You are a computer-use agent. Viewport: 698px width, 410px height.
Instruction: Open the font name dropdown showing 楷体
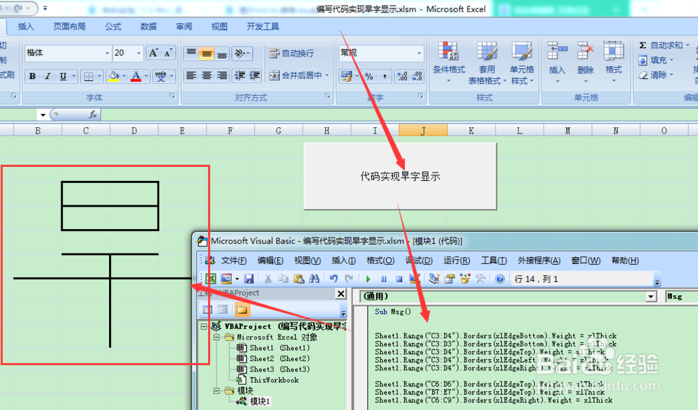[107, 53]
